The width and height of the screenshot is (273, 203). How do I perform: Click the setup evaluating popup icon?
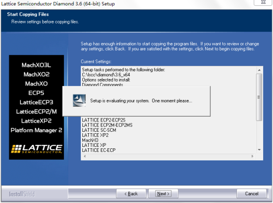pyautogui.click(x=79, y=101)
